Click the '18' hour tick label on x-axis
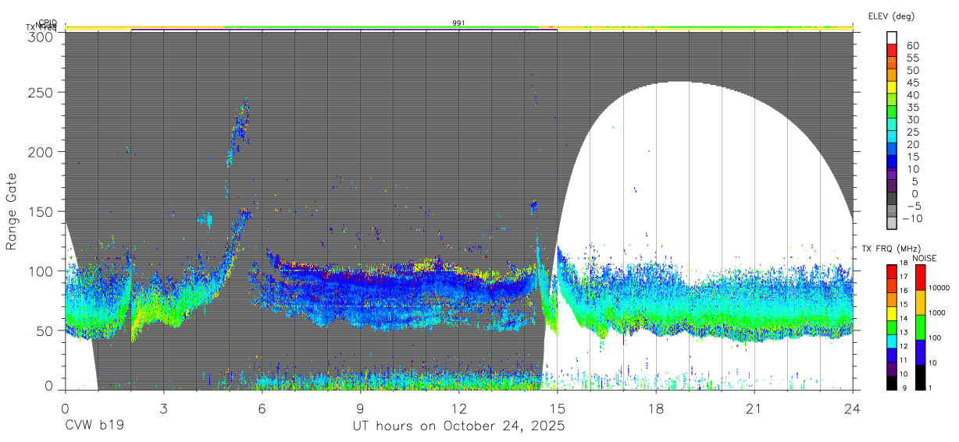959x442 pixels. tap(656, 408)
